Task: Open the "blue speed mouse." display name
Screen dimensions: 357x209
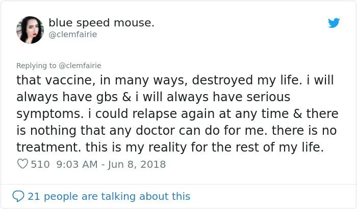Action: click(101, 23)
